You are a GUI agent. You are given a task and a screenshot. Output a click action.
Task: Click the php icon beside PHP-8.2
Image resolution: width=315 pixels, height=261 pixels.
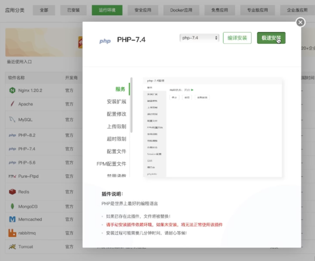[x=12, y=135]
